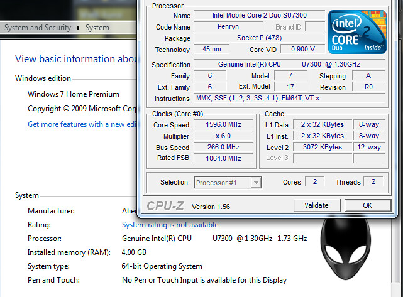The width and height of the screenshot is (403, 297).
Task: Click the Core VID value 0.900 V
Action: coord(303,49)
